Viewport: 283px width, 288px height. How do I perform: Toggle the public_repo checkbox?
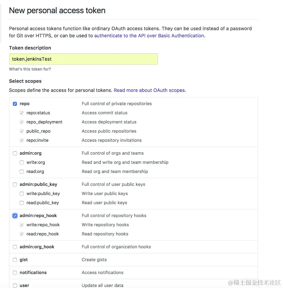pyautogui.click(x=22, y=131)
